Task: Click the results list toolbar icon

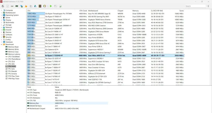Action: pyautogui.click(x=55, y=6)
